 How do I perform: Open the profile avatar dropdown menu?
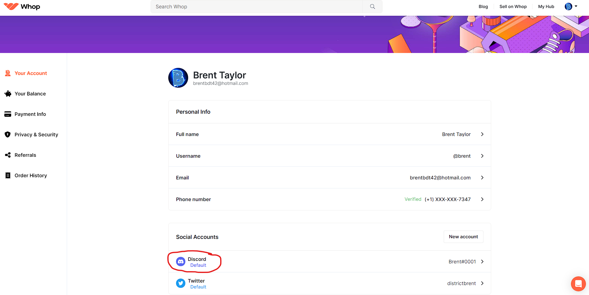click(571, 7)
